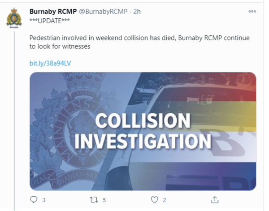
Task: Click the 2h tweet timestamp
Action: click(136, 11)
